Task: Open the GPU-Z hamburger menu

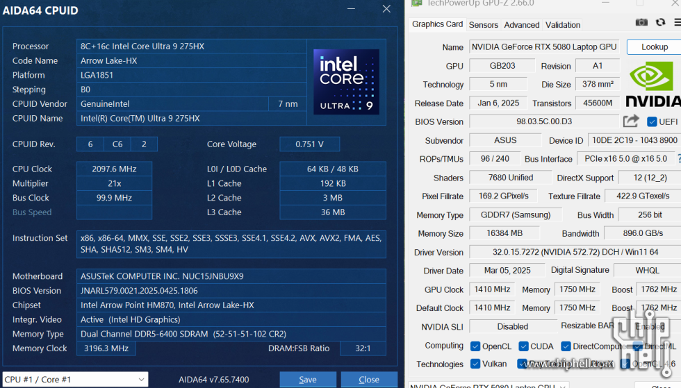Action: click(x=678, y=22)
